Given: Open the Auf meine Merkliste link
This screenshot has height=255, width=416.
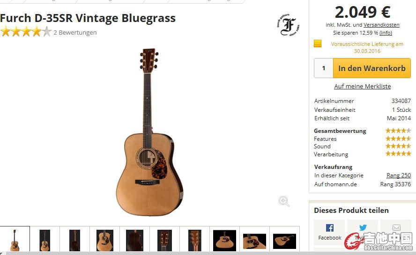Looking at the screenshot, I should pos(363,86).
